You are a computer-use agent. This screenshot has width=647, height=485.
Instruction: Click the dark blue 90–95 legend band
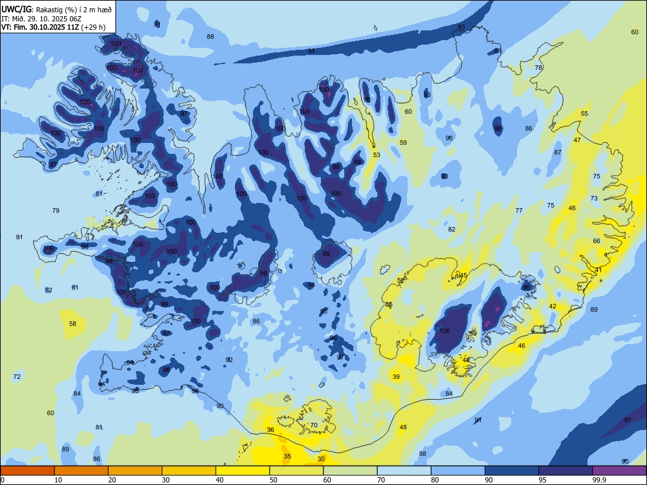[x=512, y=471]
